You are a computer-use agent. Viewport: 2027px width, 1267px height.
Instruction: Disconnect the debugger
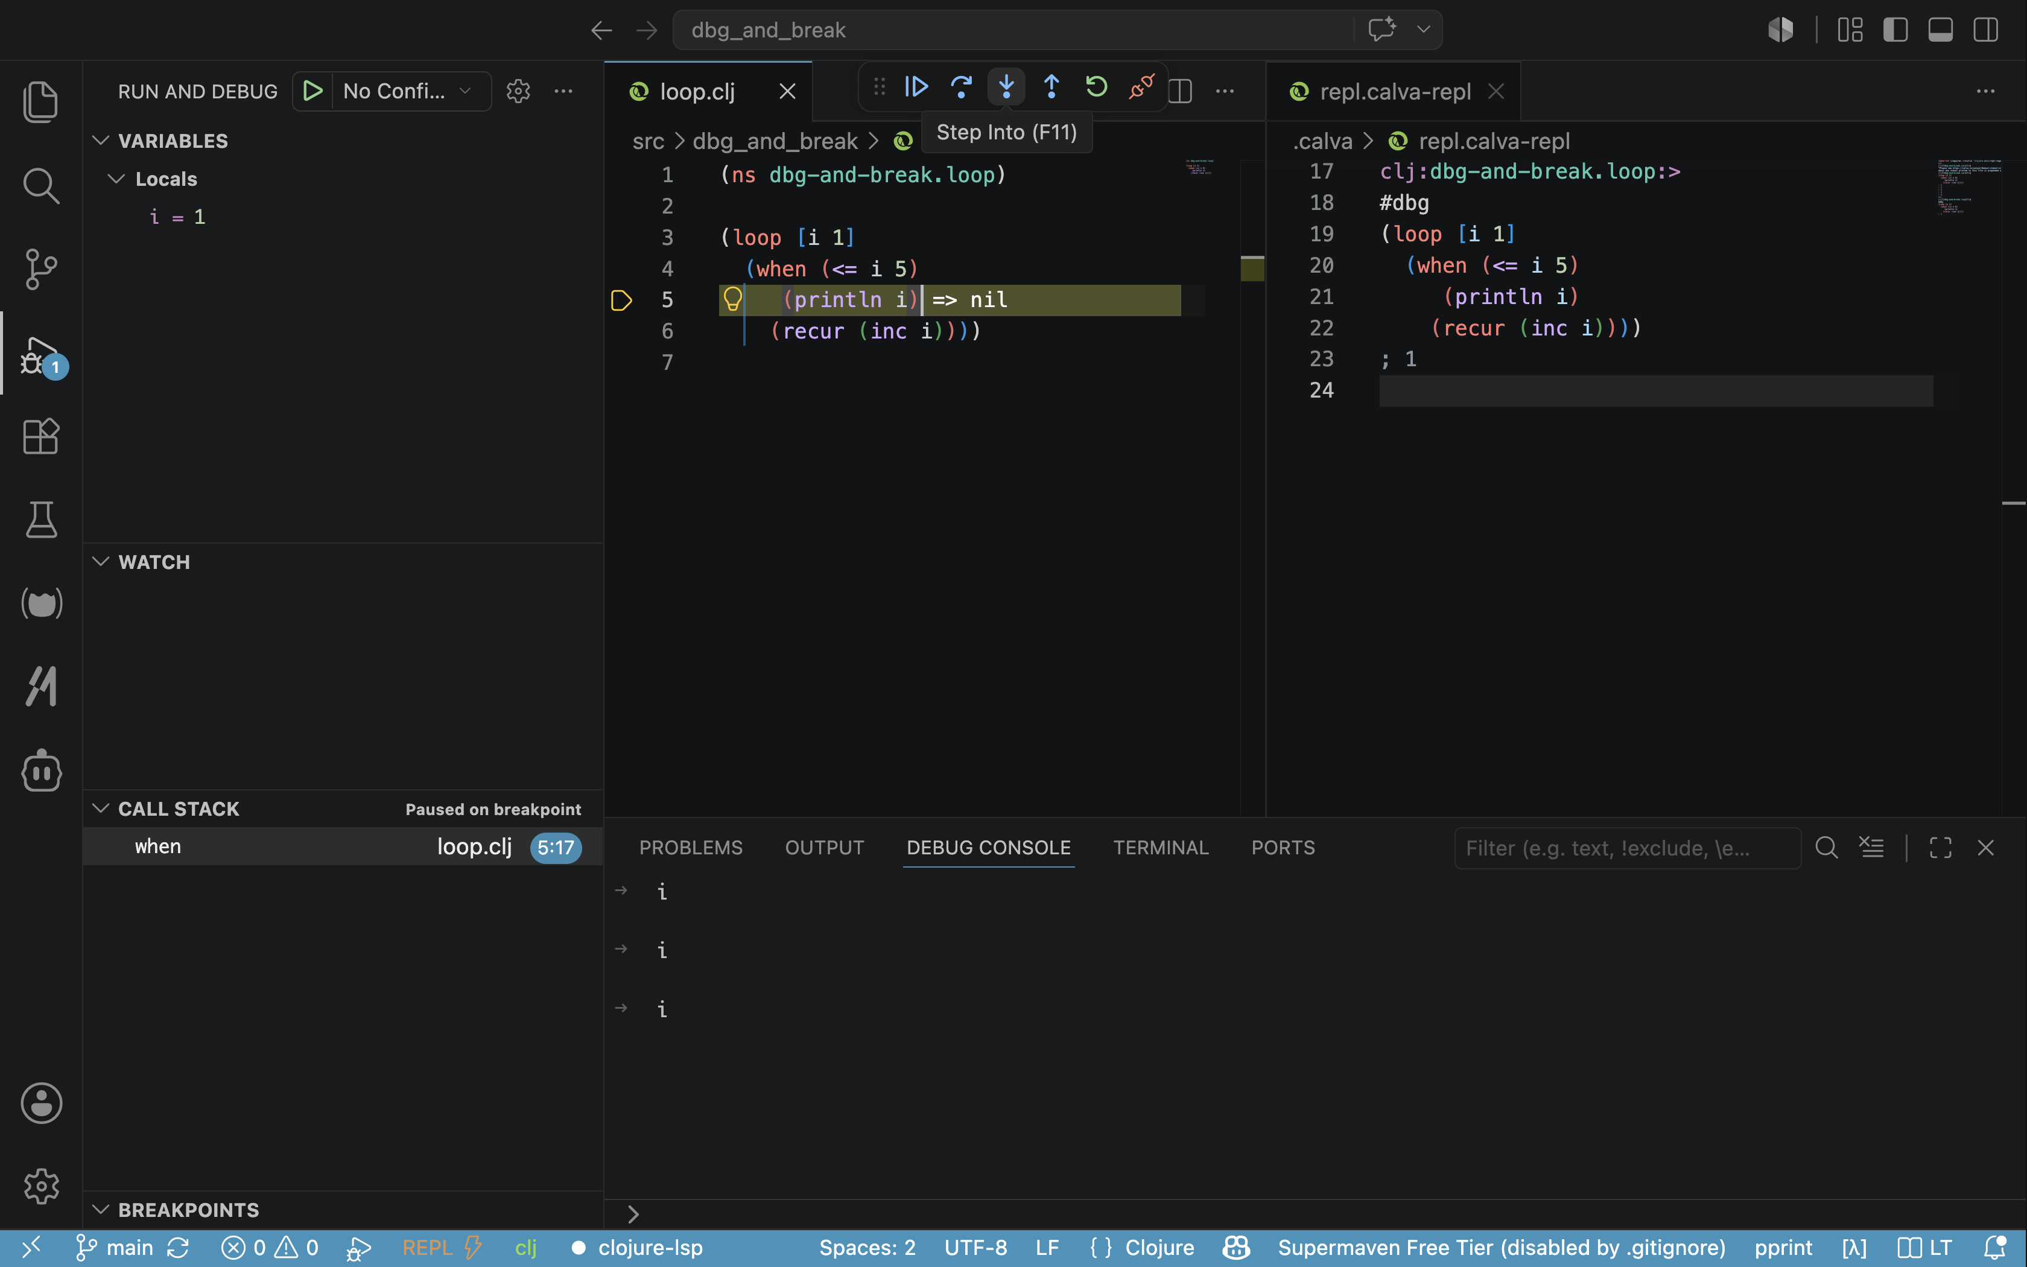(x=1141, y=86)
